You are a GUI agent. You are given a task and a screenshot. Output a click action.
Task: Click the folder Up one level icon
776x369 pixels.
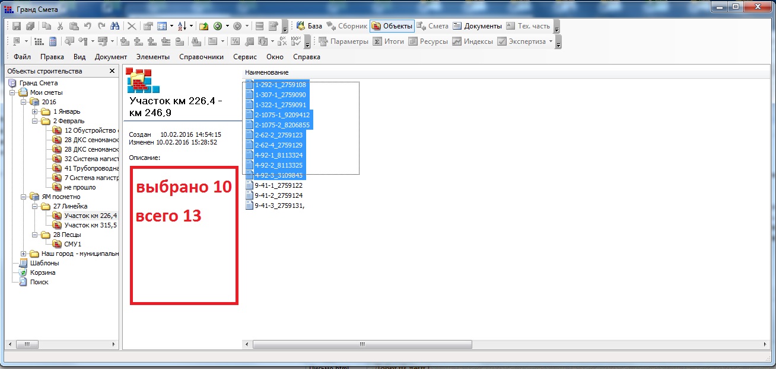[x=203, y=26]
